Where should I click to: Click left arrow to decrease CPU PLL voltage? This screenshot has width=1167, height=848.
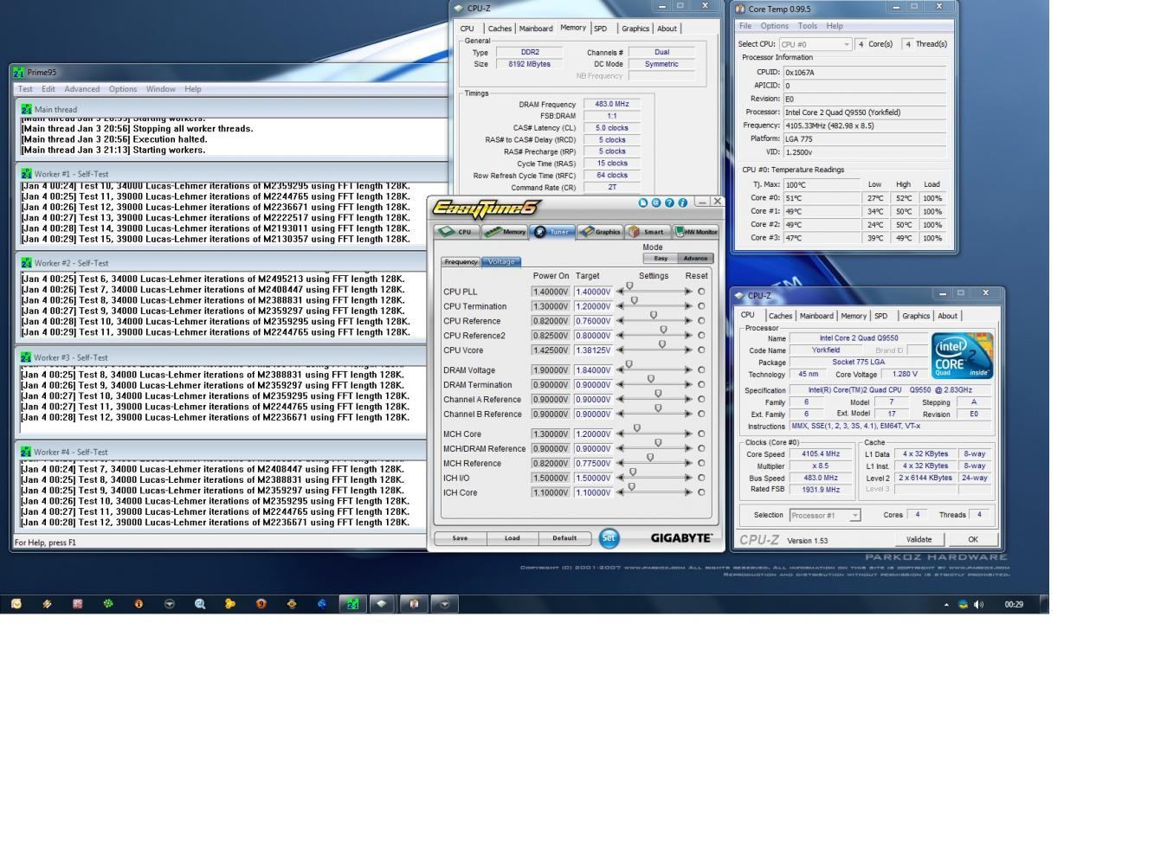click(x=620, y=292)
